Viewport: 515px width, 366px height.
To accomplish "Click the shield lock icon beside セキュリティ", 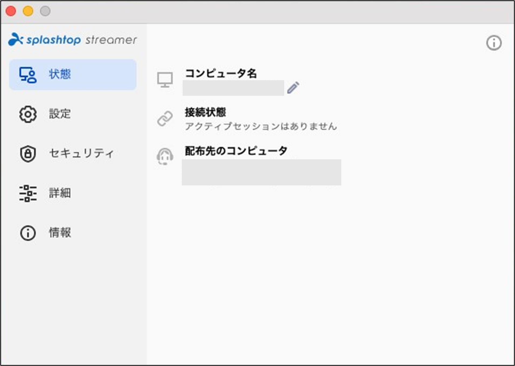I will tap(28, 154).
